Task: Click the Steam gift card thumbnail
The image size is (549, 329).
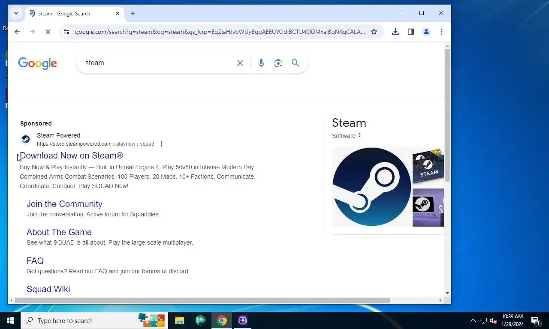Action: 428,166
